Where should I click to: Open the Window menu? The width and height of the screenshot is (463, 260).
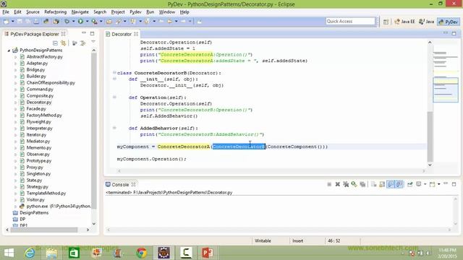coord(167,12)
